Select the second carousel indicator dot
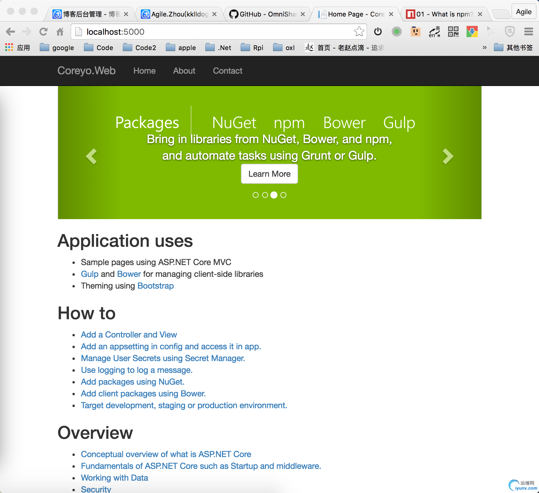Screen dimensions: 539x493 pos(265,195)
